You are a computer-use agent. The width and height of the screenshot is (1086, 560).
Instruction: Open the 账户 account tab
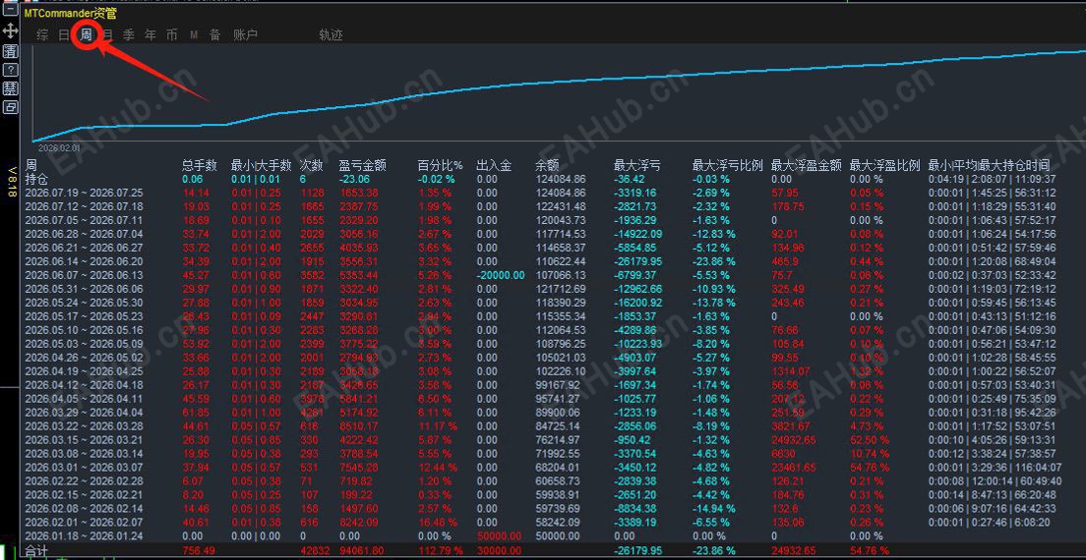245,35
